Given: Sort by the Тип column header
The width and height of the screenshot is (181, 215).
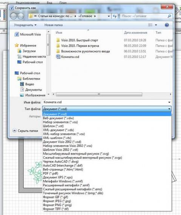Looking at the screenshot, I should [x=158, y=33].
